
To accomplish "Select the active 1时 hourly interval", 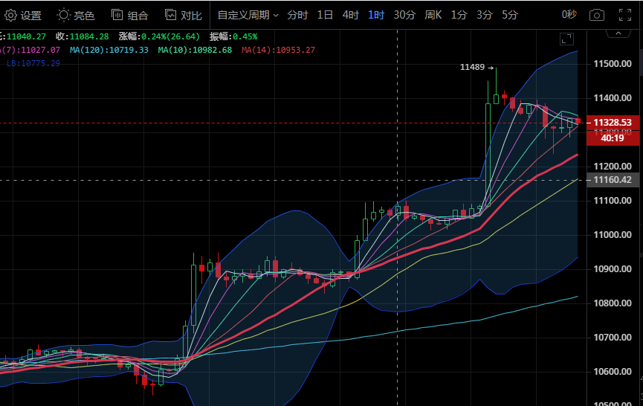I will coord(376,15).
